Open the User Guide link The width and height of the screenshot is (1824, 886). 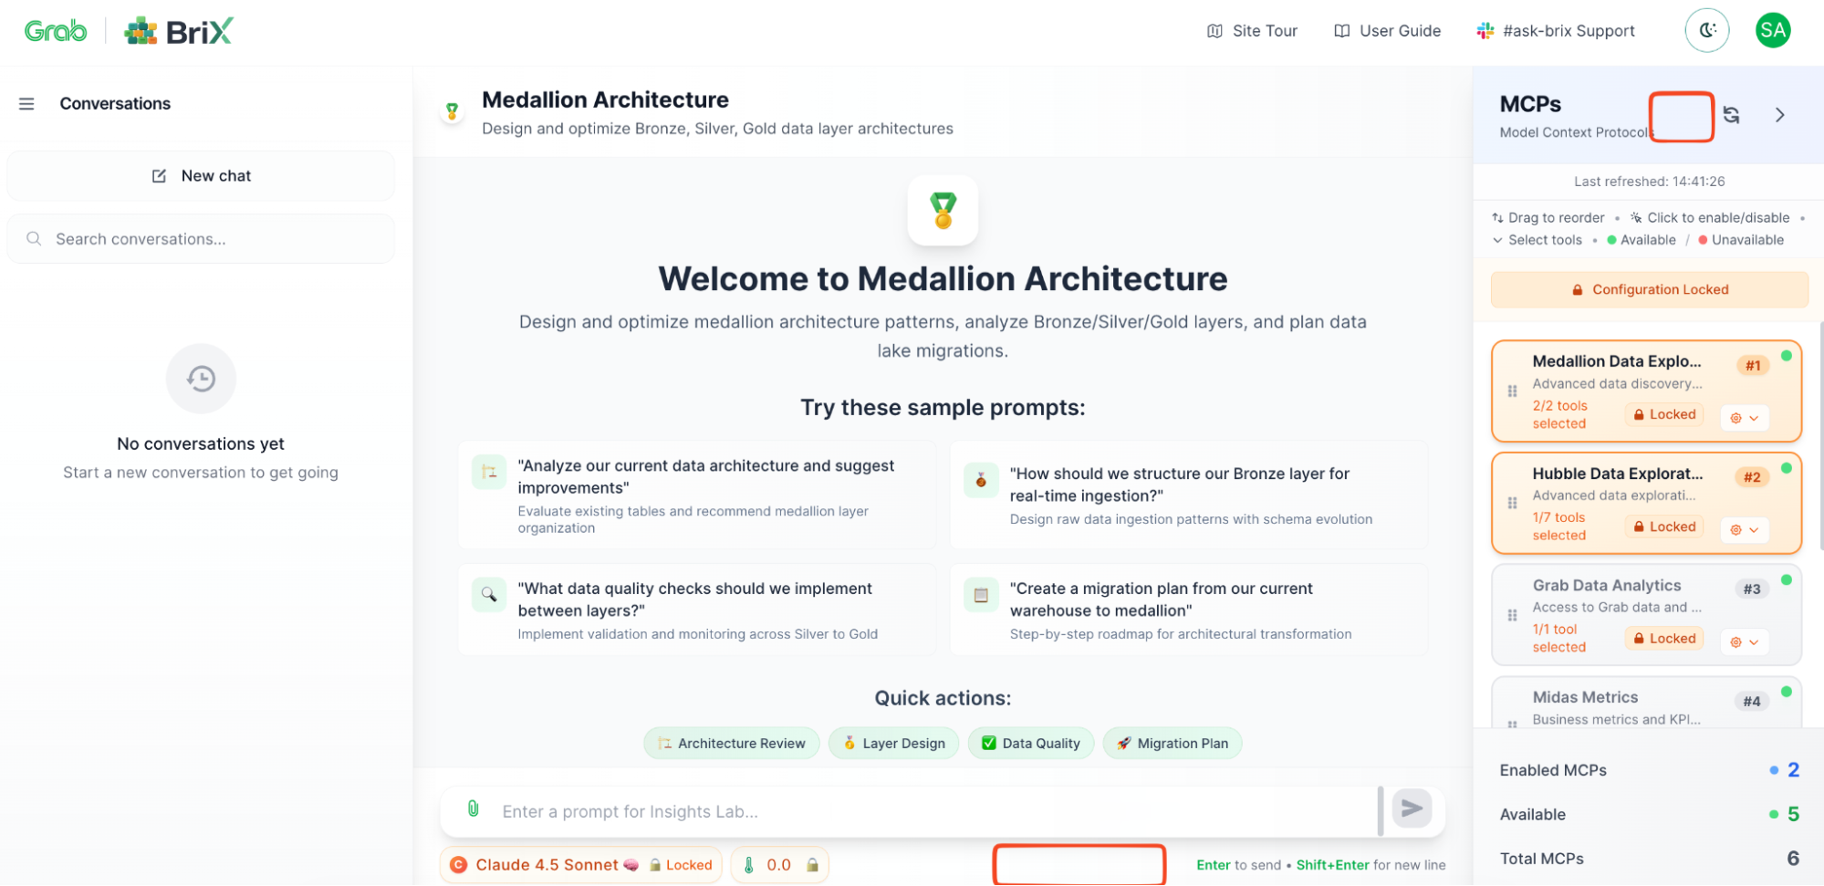pyautogui.click(x=1388, y=31)
